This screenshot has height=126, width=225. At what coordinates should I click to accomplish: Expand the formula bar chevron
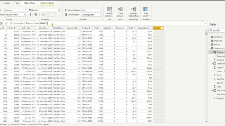pyautogui.click(x=205, y=23)
